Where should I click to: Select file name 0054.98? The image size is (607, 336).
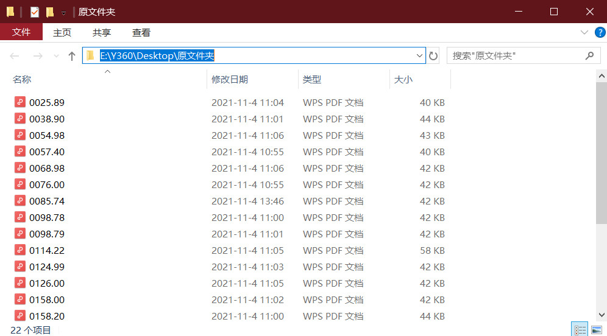tap(47, 135)
